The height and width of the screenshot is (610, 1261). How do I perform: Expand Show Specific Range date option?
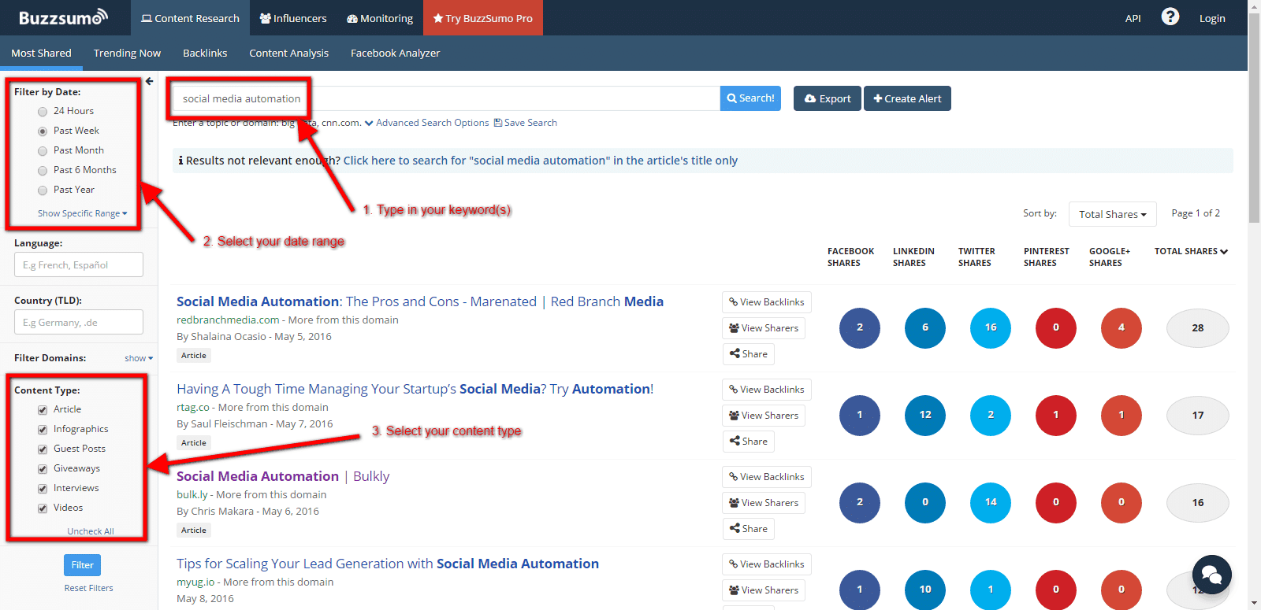[x=82, y=213]
